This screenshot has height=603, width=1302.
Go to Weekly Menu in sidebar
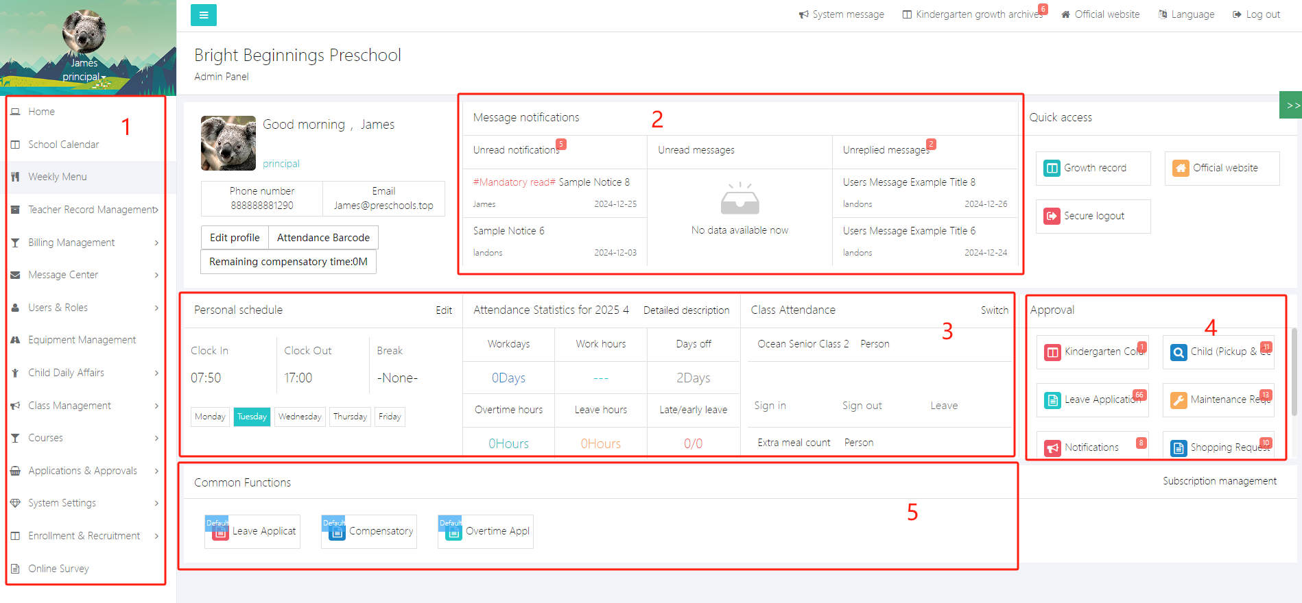coord(58,177)
